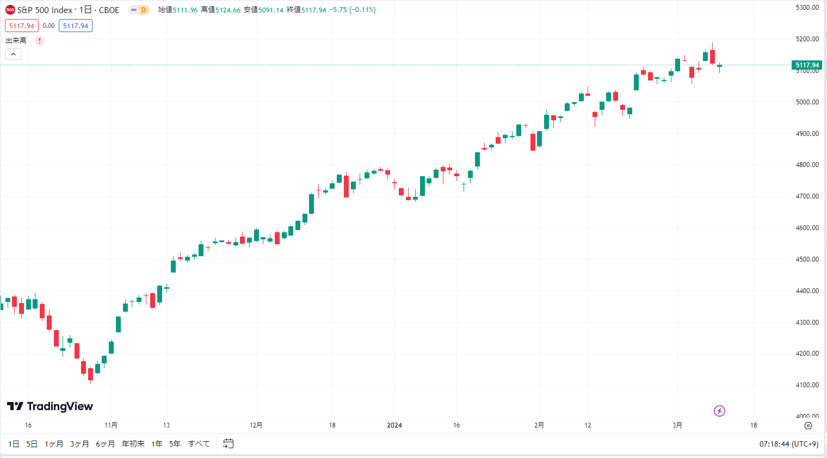Select the 1ヶ月 time range
The width and height of the screenshot is (827, 458).
coord(54,444)
